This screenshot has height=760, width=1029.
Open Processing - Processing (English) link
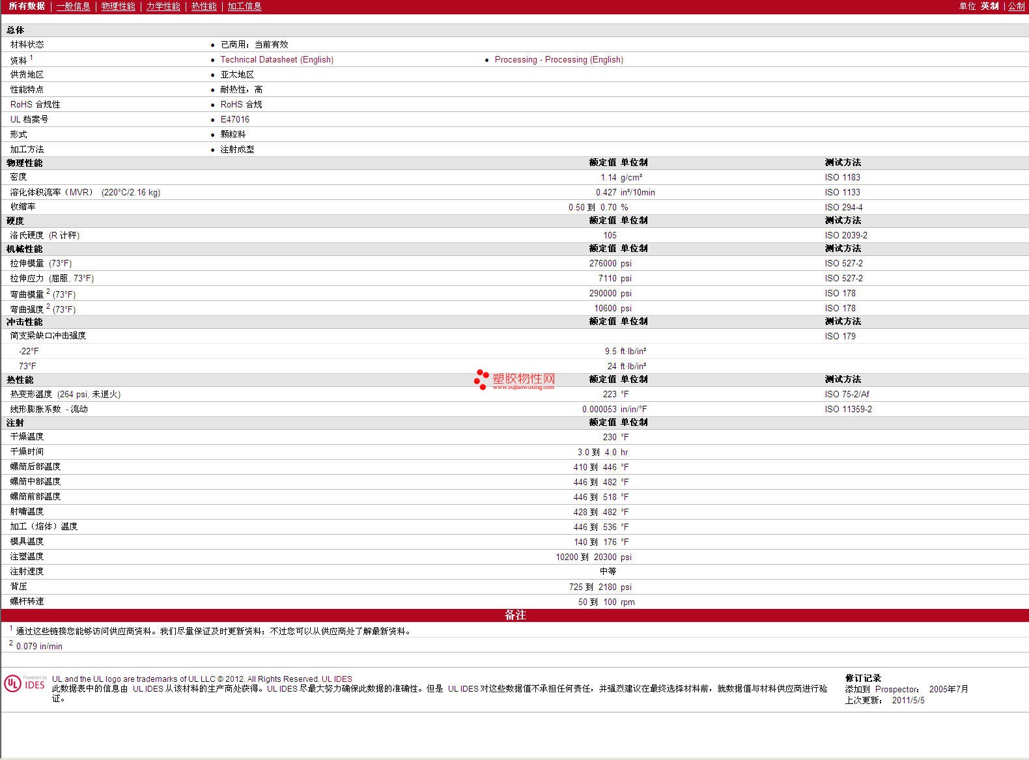pos(559,59)
